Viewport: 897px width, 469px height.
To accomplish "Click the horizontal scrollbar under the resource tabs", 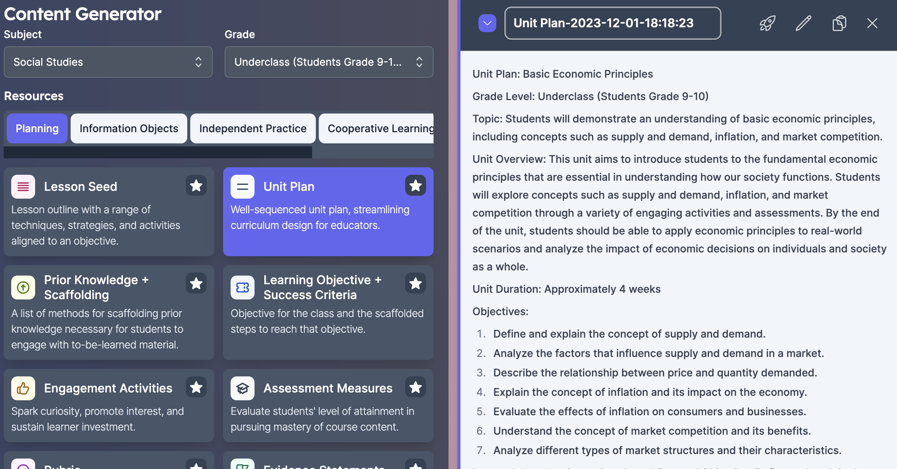I will (x=158, y=152).
